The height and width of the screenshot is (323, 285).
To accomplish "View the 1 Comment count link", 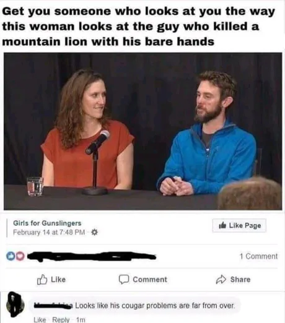I will click(x=258, y=256).
